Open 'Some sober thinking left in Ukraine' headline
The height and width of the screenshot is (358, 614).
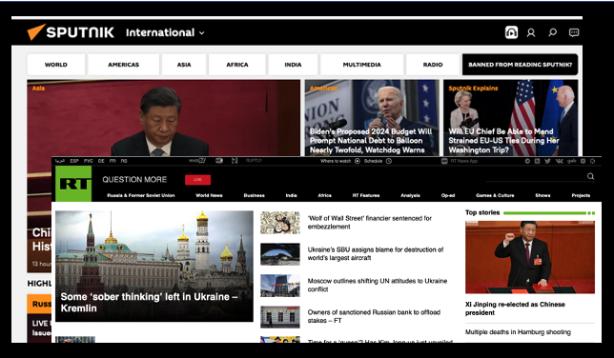149,303
